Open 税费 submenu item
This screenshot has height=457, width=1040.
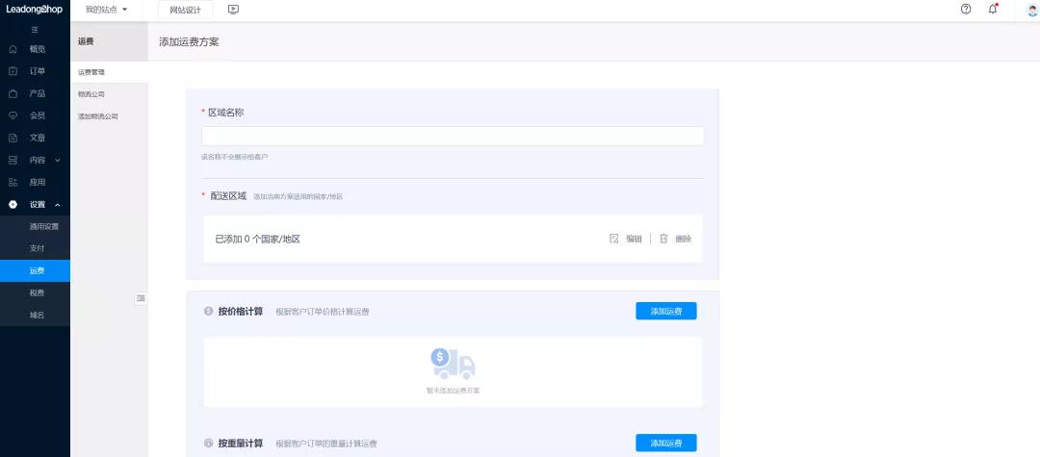tap(36, 292)
